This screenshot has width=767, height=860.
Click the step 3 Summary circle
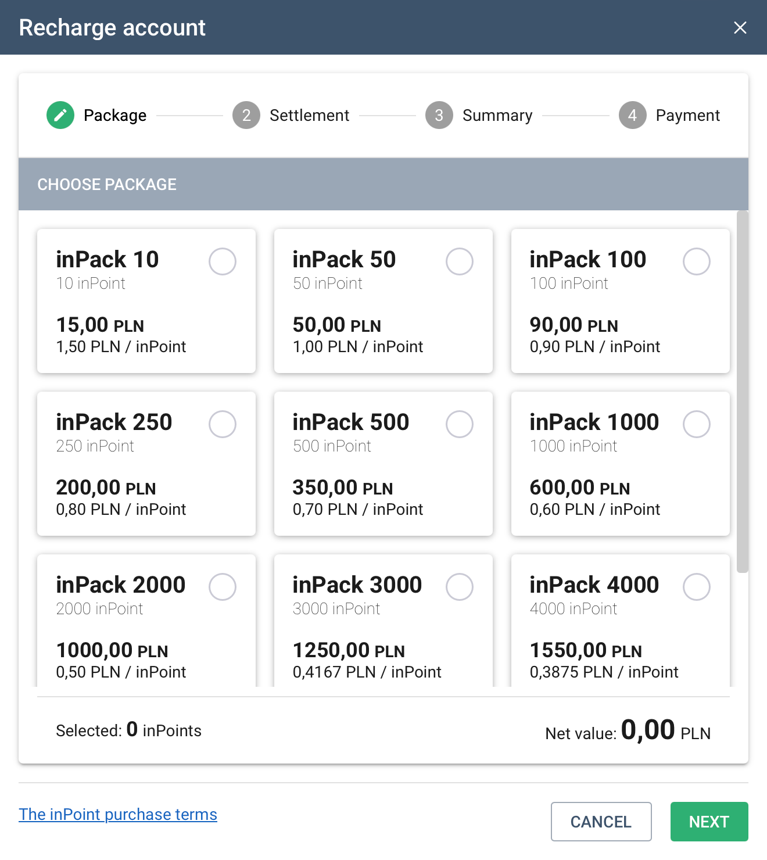click(x=439, y=115)
